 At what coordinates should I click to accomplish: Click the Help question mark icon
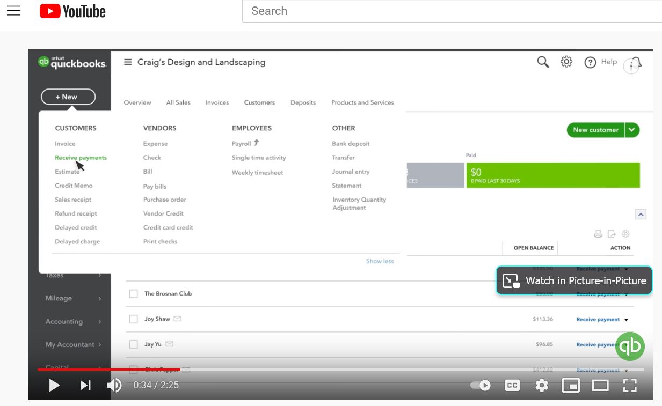coord(590,62)
